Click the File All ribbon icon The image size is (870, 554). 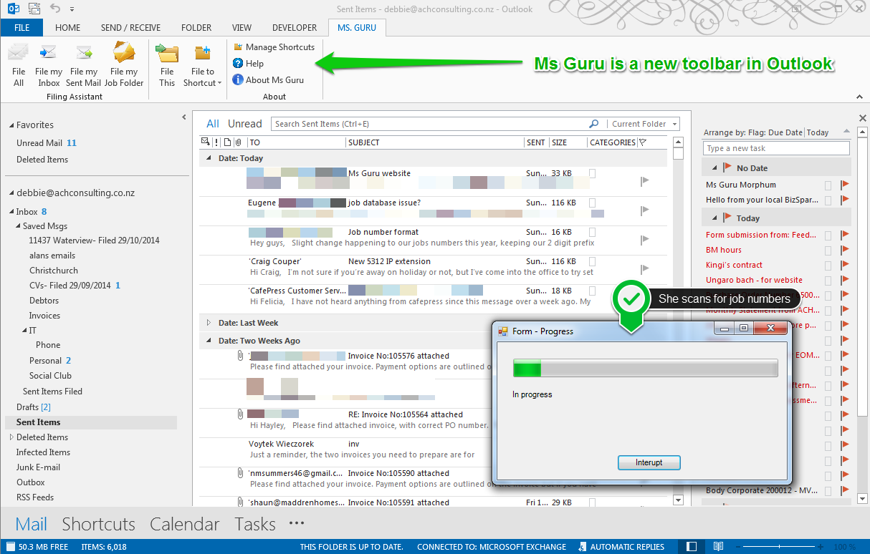pyautogui.click(x=19, y=54)
